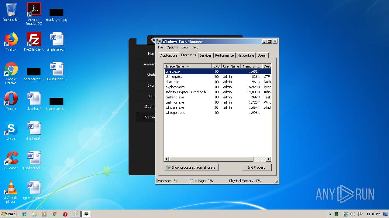Image resolution: width=389 pixels, height=218 pixels.
Task: Open the Acrobat Reader DC icon
Action: pyautogui.click(x=34, y=13)
